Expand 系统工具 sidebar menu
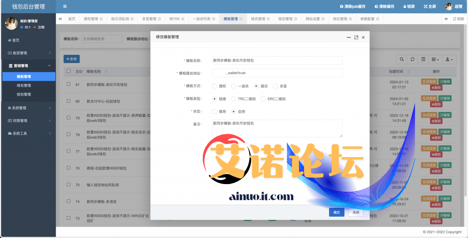The height and width of the screenshot is (238, 468). 28,133
